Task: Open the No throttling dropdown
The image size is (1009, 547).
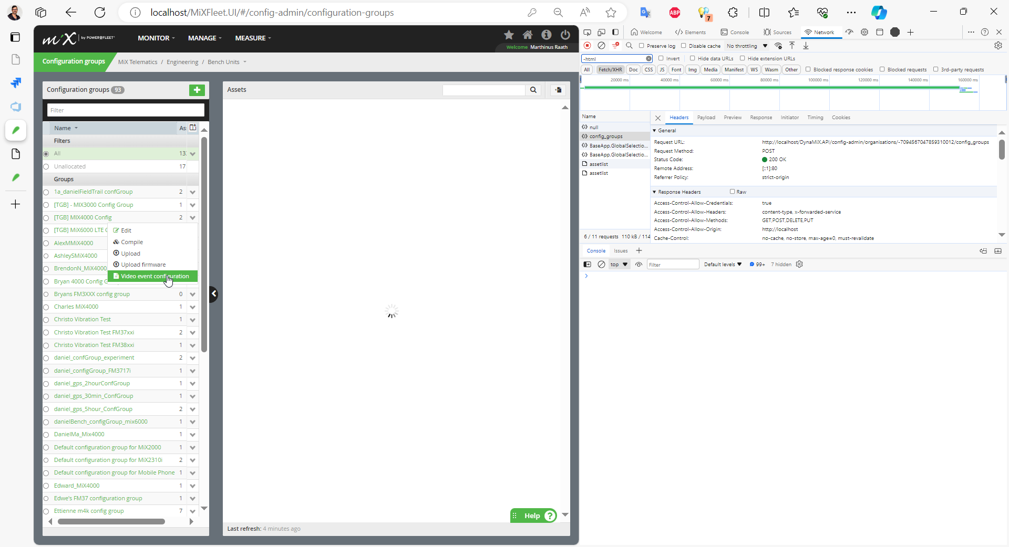Action: tap(747, 46)
